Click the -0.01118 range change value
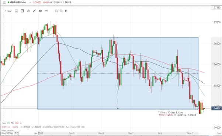 pos(6,127)
